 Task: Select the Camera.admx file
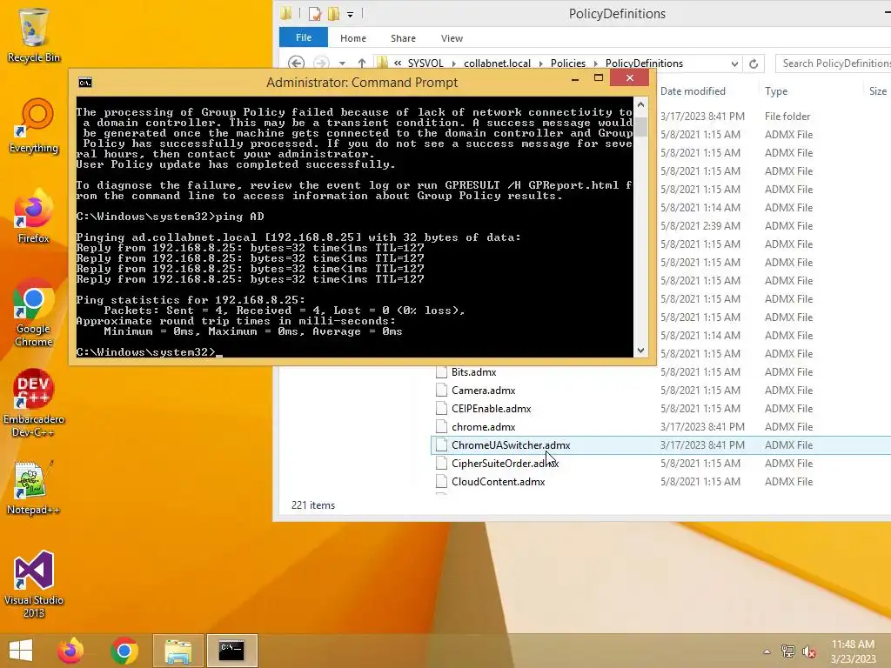483,391
